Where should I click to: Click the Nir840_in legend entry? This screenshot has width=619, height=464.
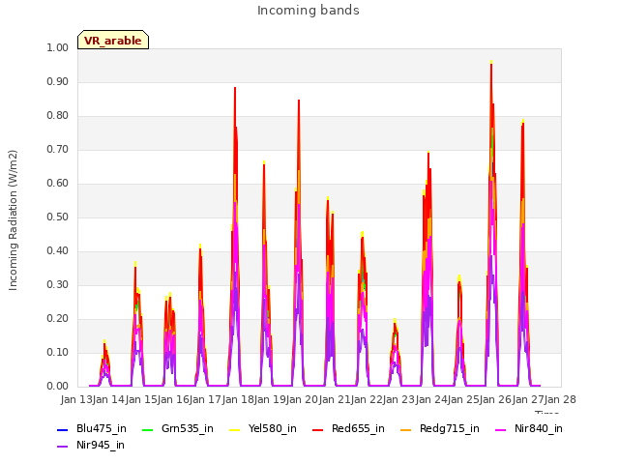tap(529, 428)
